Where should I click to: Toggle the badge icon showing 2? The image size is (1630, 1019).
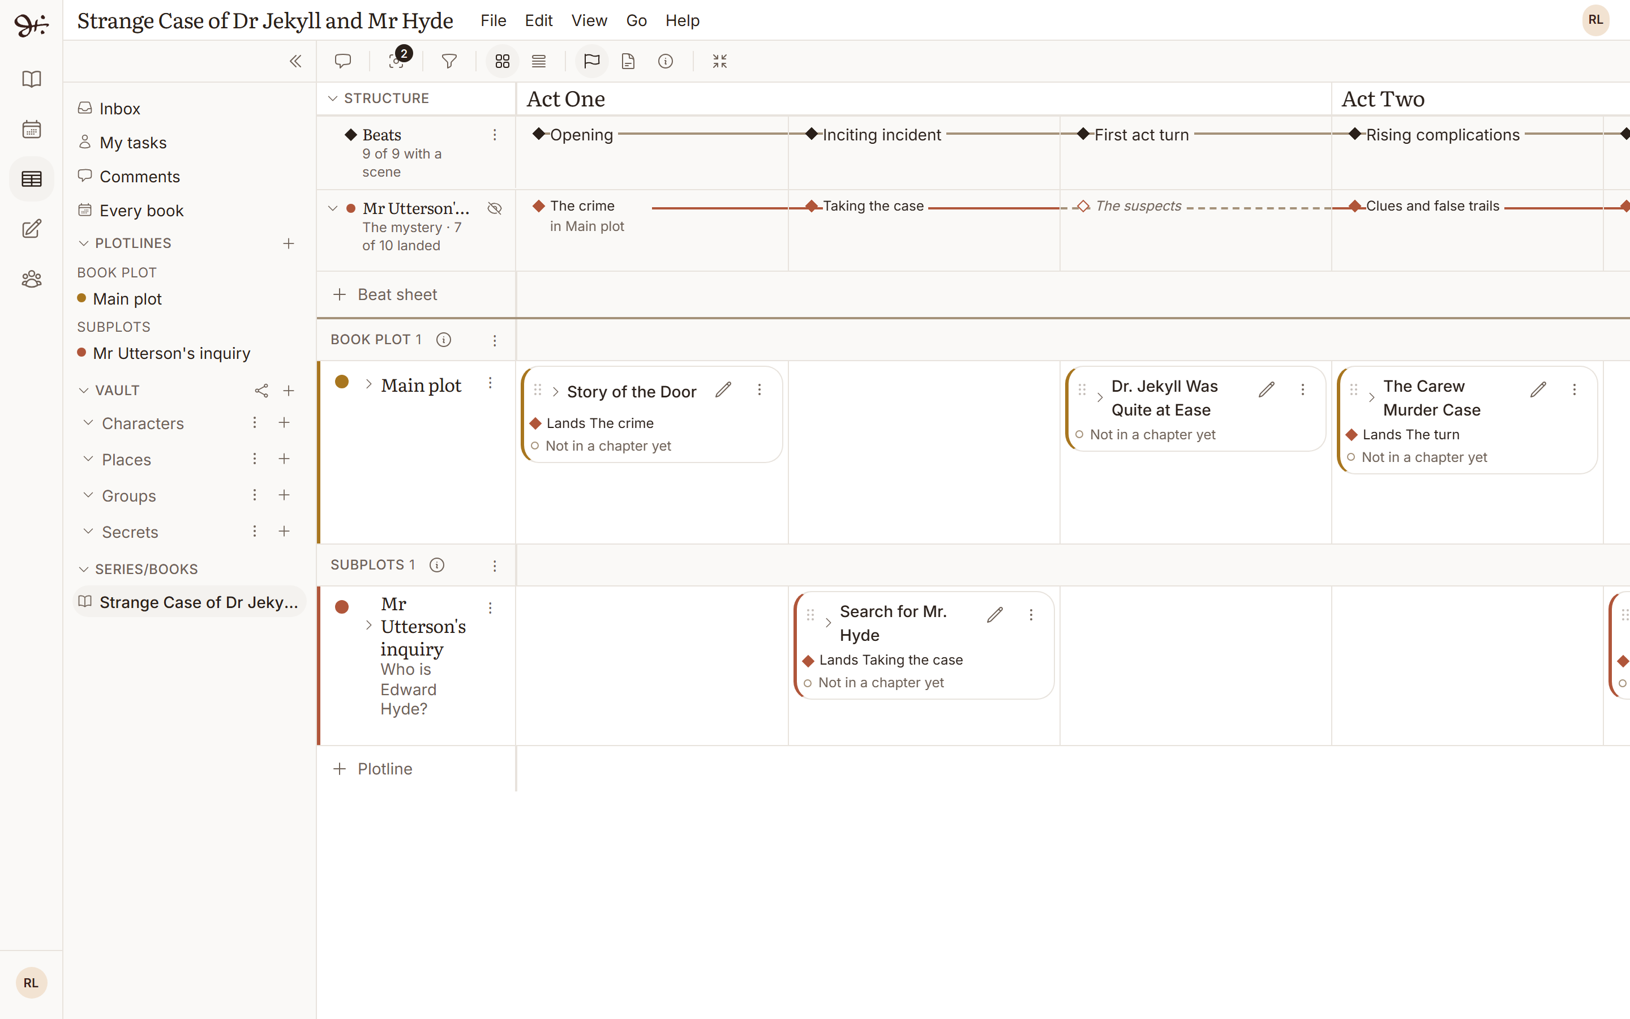coord(397,60)
